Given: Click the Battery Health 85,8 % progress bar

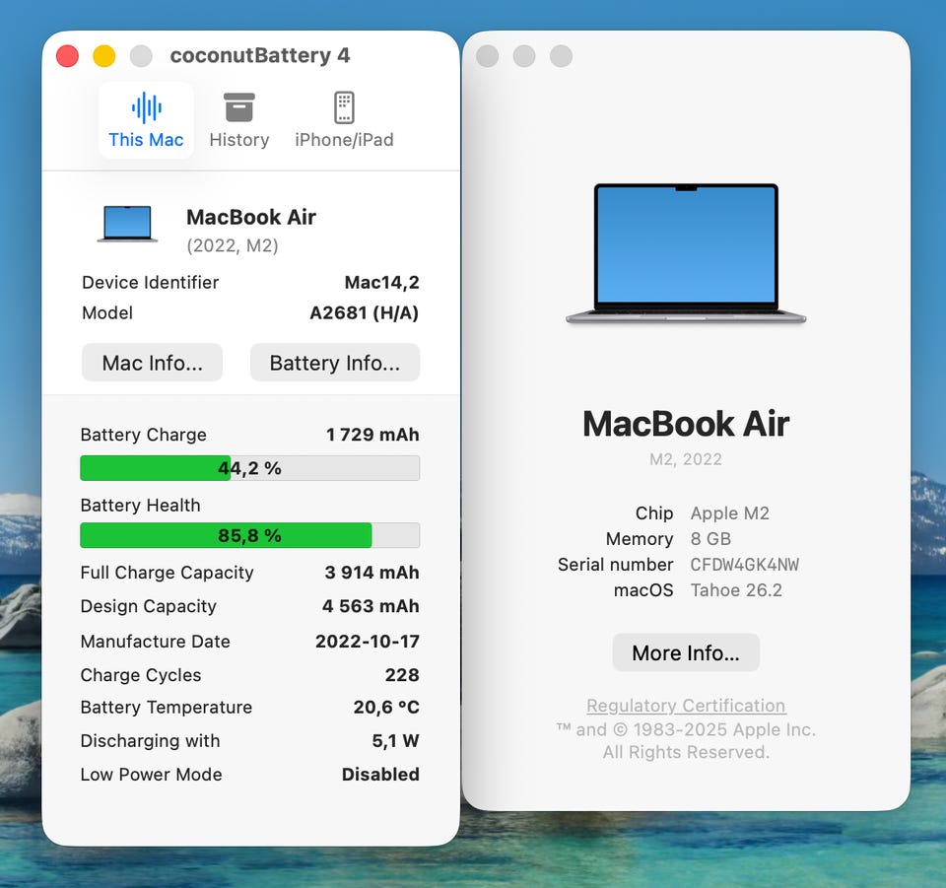Looking at the screenshot, I should 249,535.
